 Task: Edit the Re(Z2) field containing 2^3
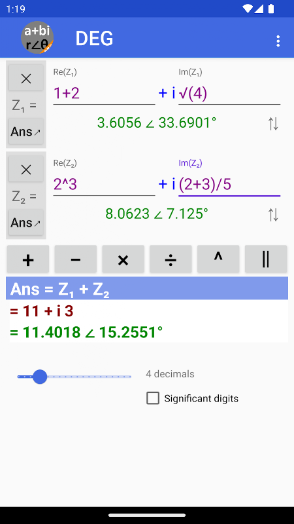click(x=104, y=185)
